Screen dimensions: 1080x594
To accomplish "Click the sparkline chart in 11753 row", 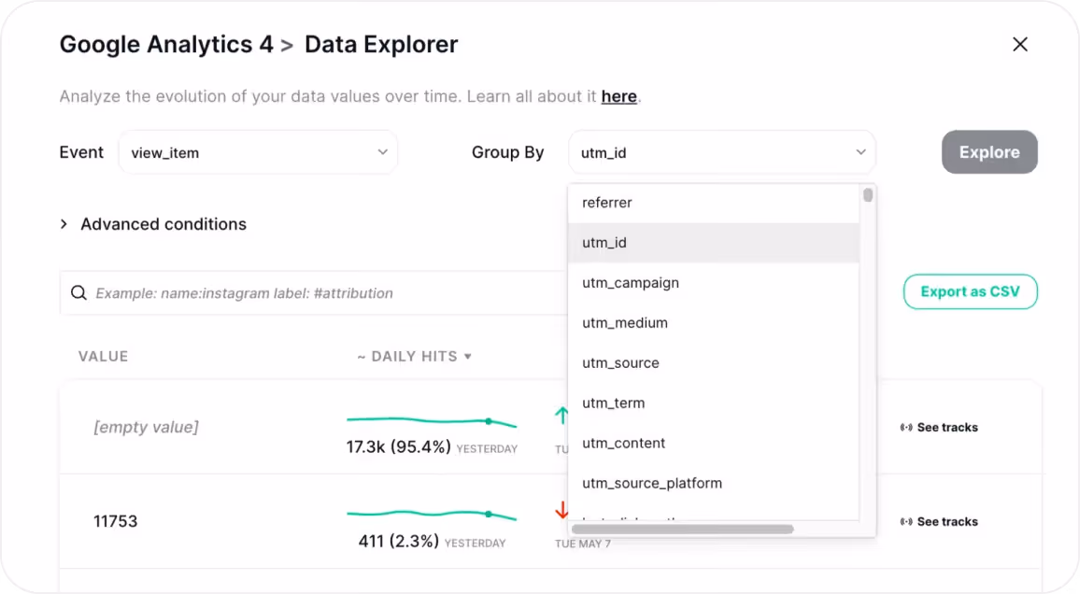I will tap(432, 515).
